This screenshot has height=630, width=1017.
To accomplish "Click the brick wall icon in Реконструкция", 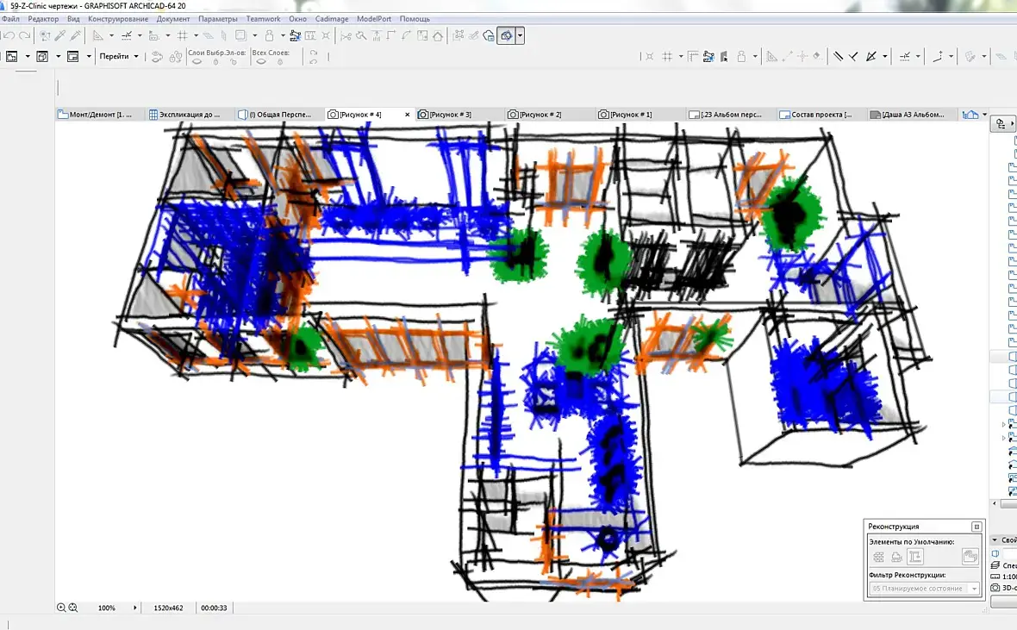I will point(878,557).
